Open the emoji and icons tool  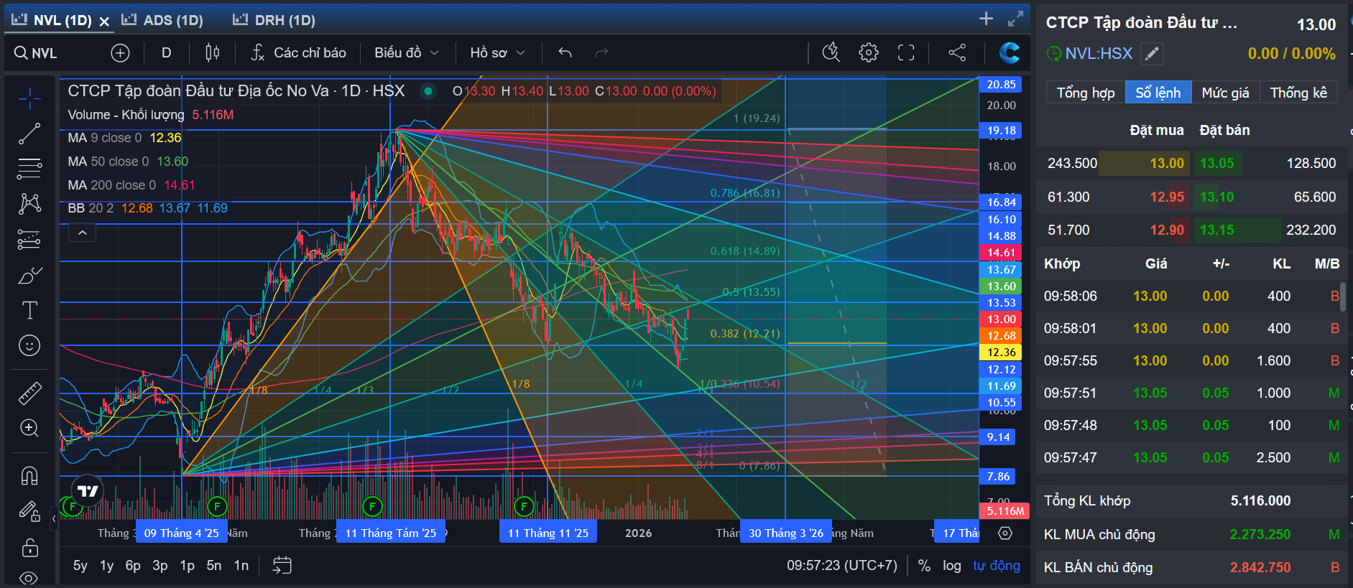coord(29,345)
